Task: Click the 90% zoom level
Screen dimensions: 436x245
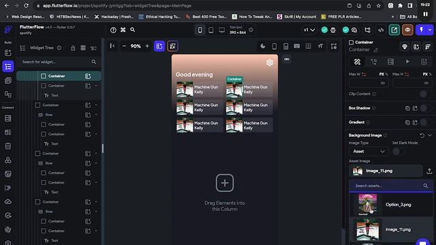Action: [136, 46]
